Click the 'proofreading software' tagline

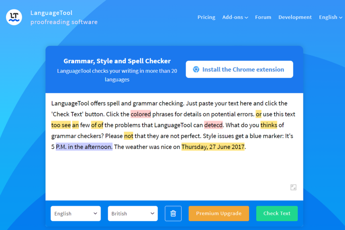tap(64, 22)
